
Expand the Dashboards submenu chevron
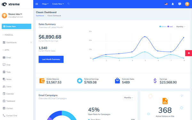(x=31, y=42)
